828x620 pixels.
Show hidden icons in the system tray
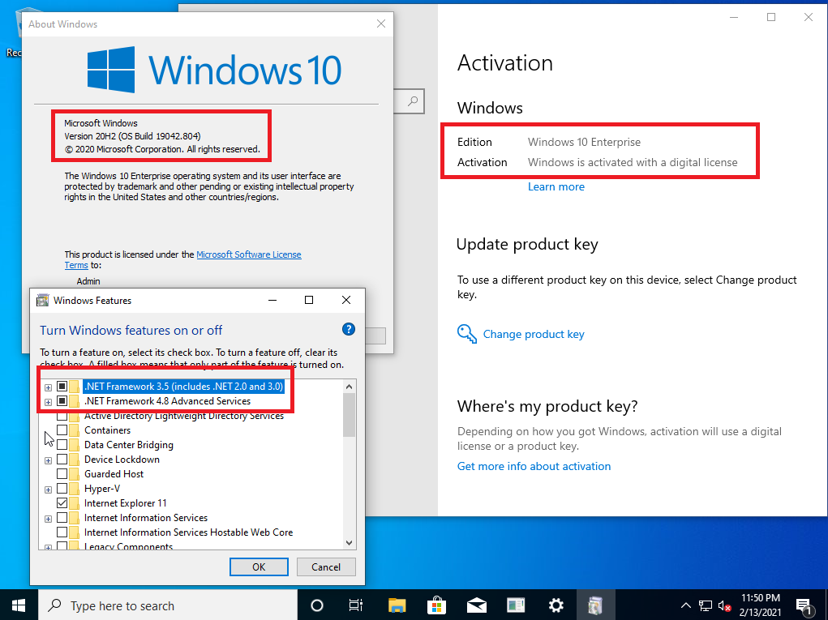[685, 605]
